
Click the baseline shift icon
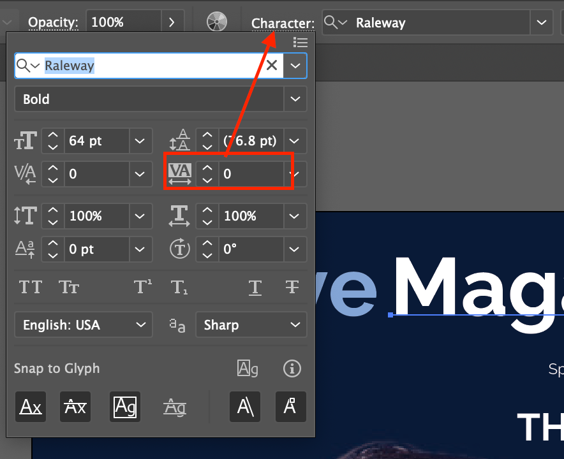coord(25,249)
